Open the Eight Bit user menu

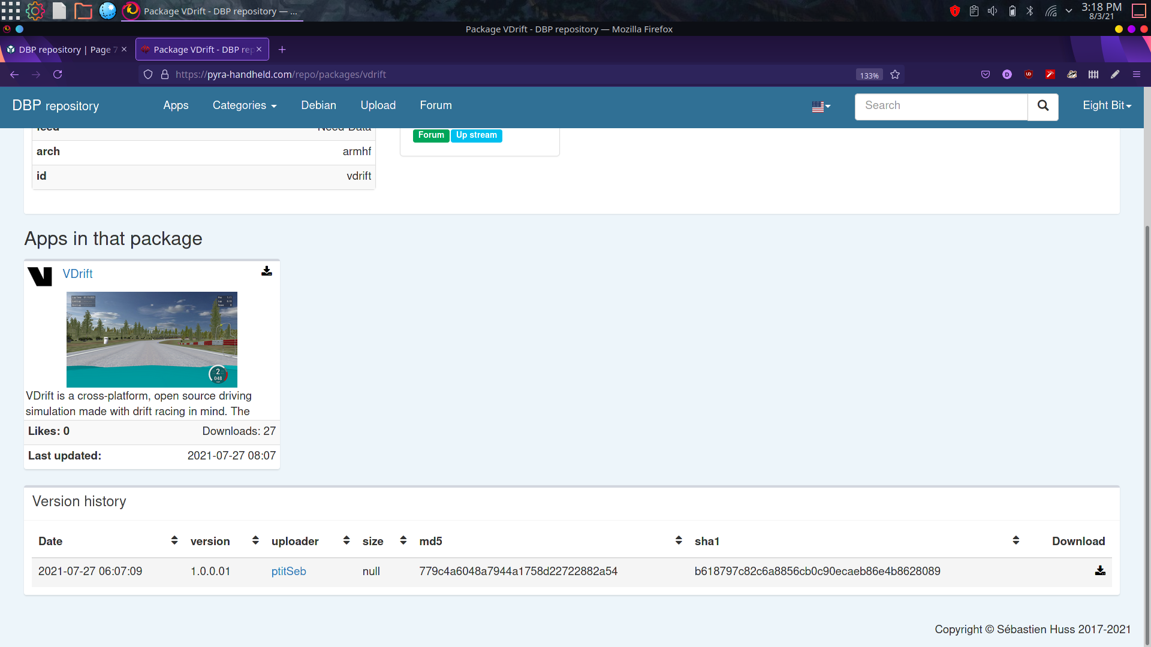point(1106,105)
